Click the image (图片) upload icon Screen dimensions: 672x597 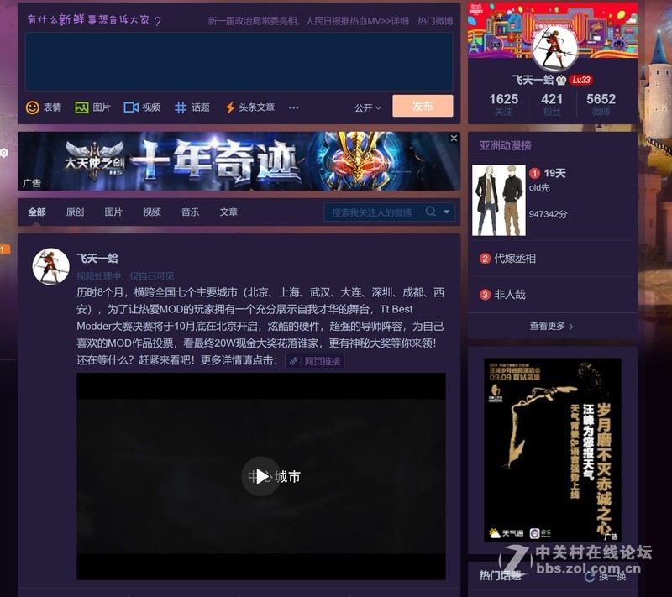click(x=81, y=107)
